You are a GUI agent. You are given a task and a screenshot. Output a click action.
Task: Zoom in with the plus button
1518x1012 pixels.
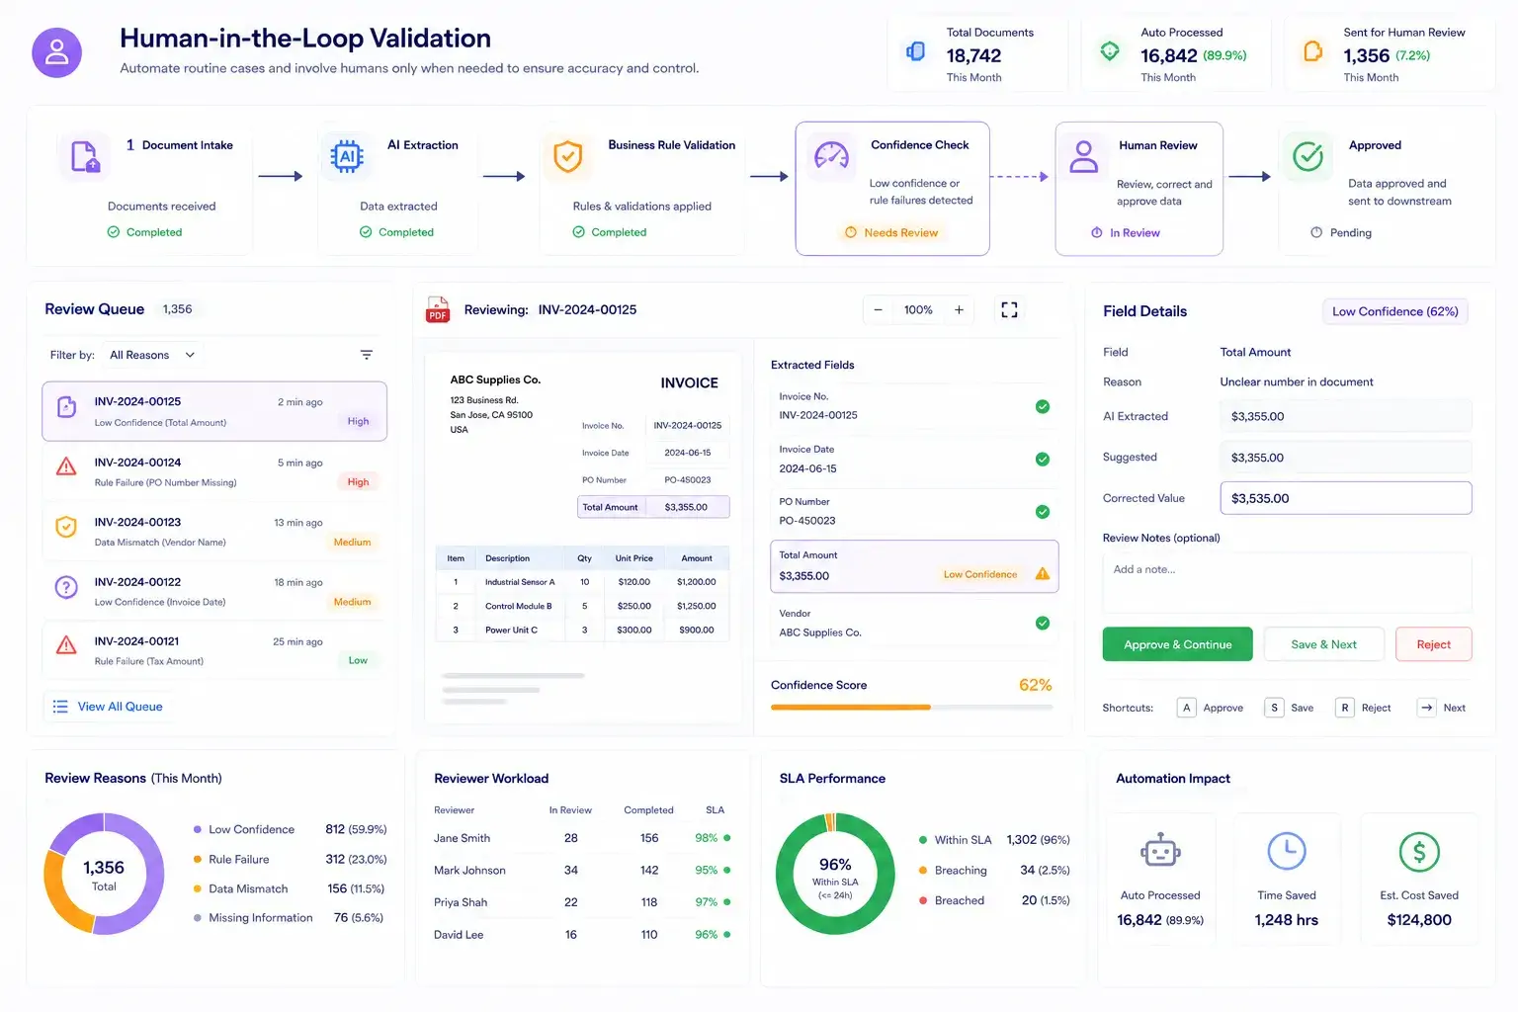pyautogui.click(x=959, y=310)
